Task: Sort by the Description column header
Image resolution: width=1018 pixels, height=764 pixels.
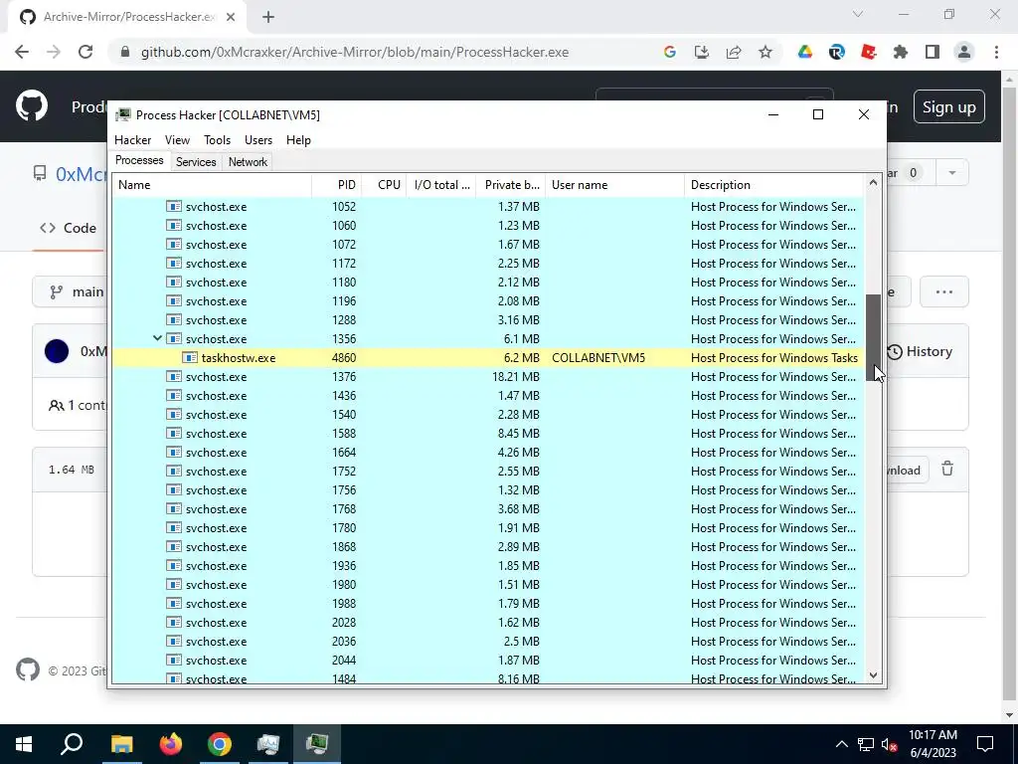Action: pyautogui.click(x=773, y=185)
